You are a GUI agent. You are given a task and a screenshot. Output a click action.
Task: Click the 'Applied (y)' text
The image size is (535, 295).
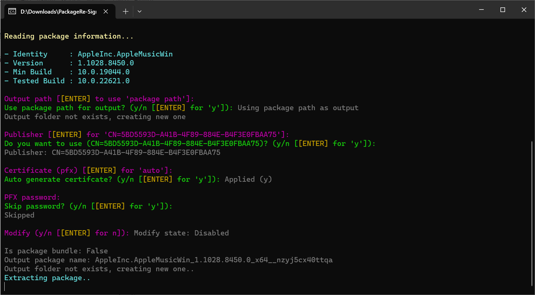tap(248, 179)
